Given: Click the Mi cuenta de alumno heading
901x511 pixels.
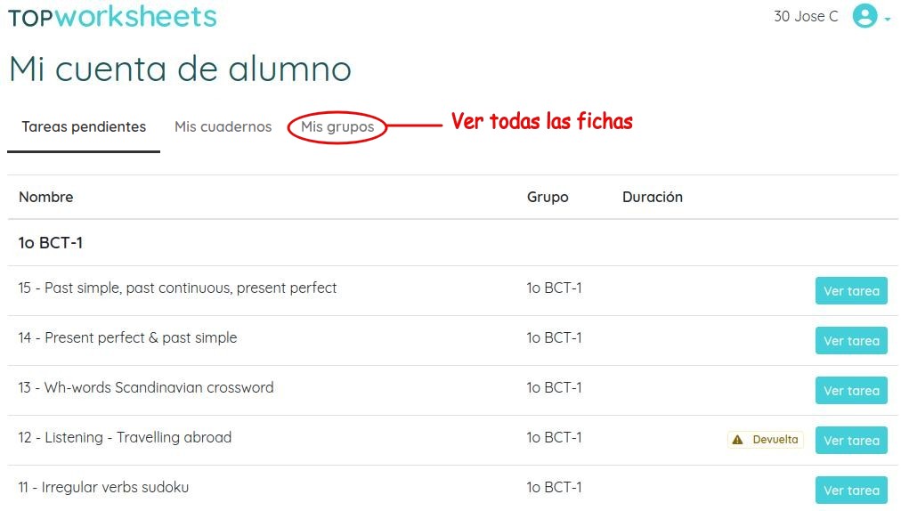Looking at the screenshot, I should tap(180, 69).
